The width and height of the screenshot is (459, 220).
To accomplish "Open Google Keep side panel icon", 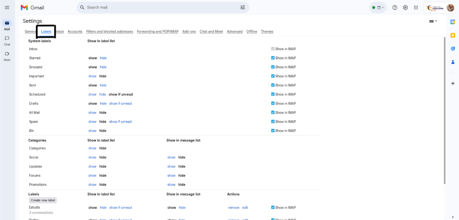I will pos(453,35).
